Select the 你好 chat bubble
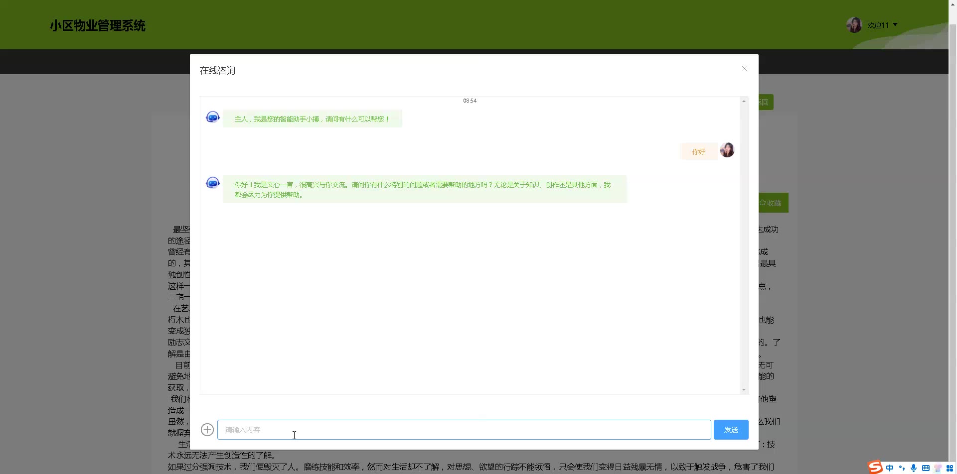 click(x=698, y=152)
